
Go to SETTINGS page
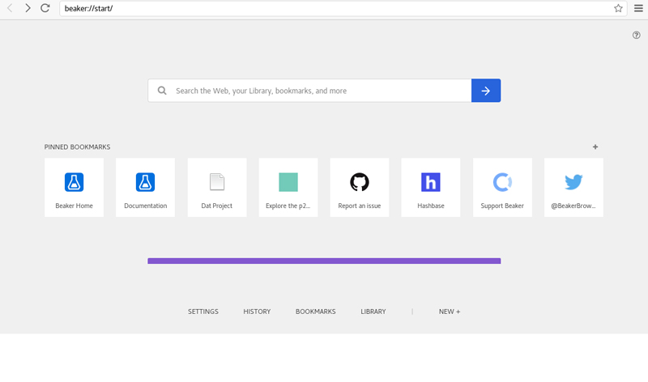(203, 312)
